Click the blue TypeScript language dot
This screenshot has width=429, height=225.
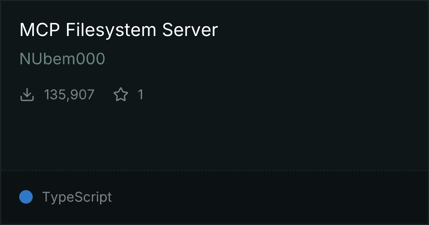pyautogui.click(x=26, y=197)
